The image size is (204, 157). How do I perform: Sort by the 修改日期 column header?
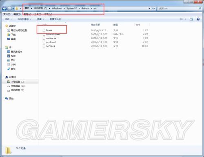click(95, 25)
